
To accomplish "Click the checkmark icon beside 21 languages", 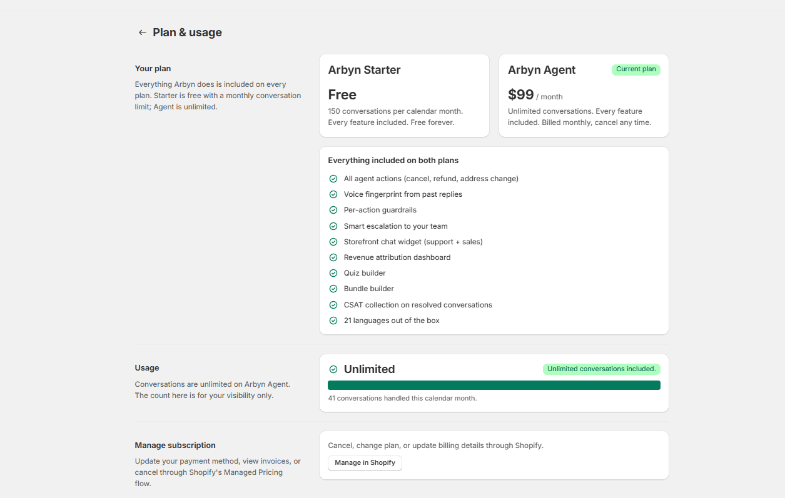I will pyautogui.click(x=333, y=321).
